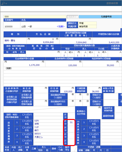Click employee name 山田 一郎

[x=27, y=26]
